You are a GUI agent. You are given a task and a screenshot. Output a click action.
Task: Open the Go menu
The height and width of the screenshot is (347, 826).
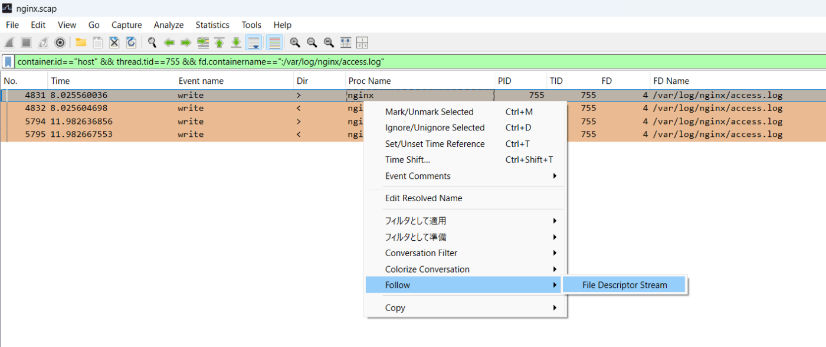94,25
